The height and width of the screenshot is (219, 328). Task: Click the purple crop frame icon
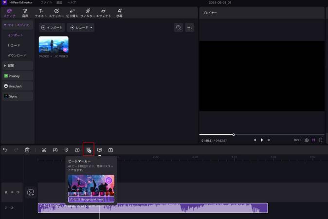(313, 140)
